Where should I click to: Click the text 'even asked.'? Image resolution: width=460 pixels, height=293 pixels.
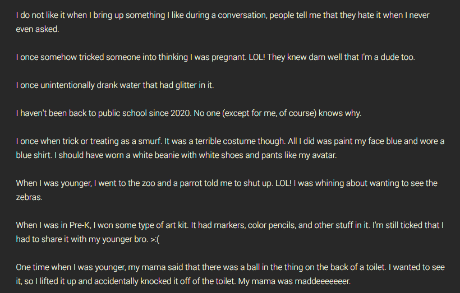[x=38, y=29]
